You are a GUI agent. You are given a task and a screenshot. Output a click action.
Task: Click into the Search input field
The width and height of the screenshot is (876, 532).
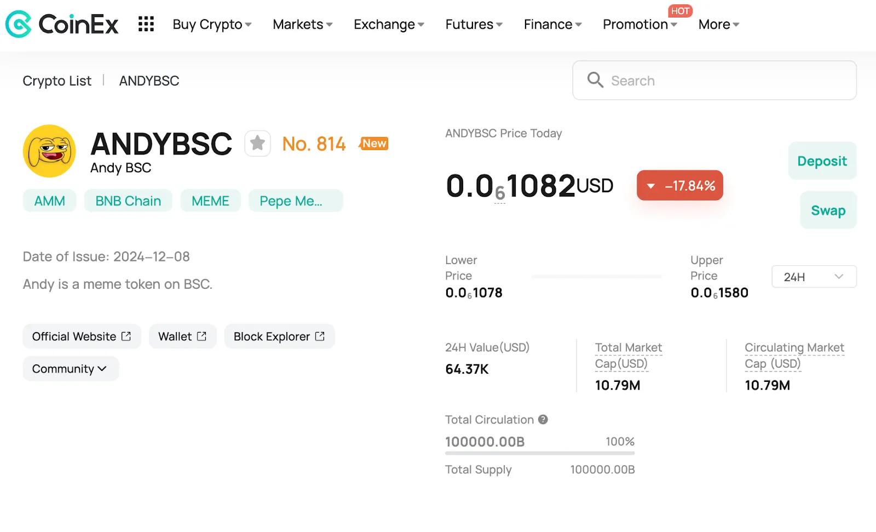click(x=714, y=81)
